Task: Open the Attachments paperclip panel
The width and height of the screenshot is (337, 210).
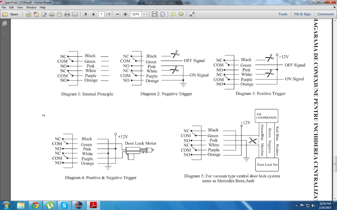Action: click(4, 34)
